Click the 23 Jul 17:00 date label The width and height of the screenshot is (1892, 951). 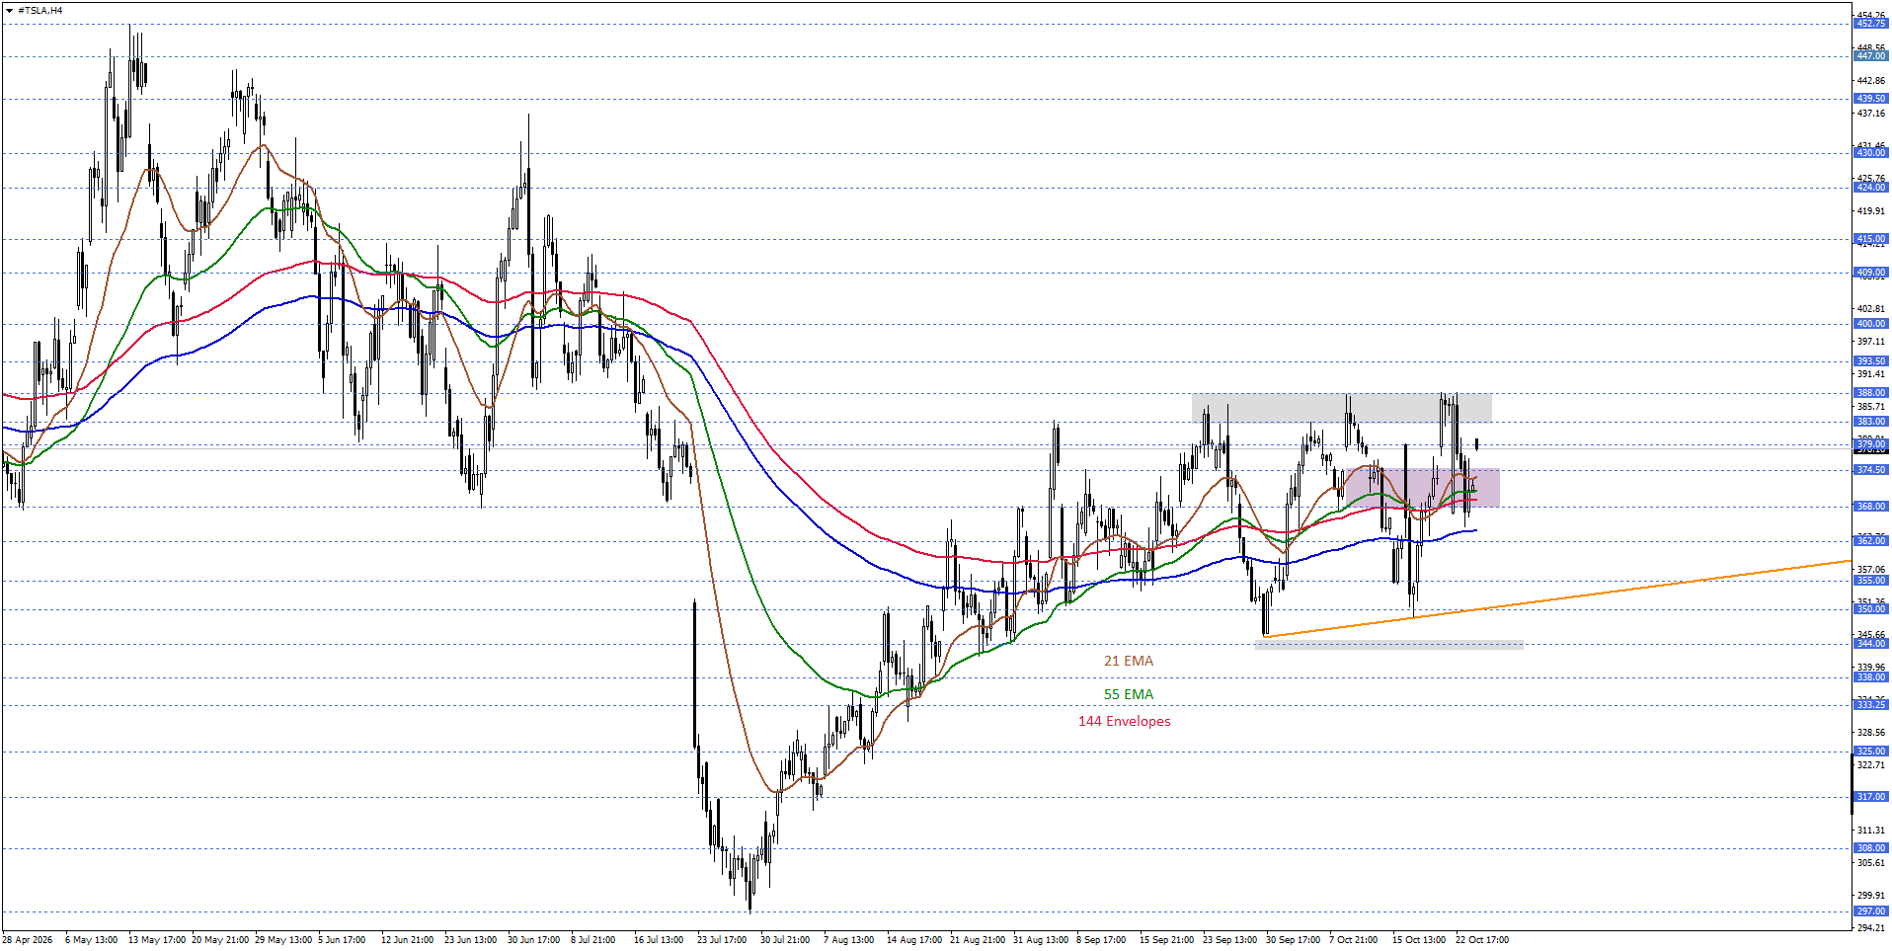tap(722, 940)
